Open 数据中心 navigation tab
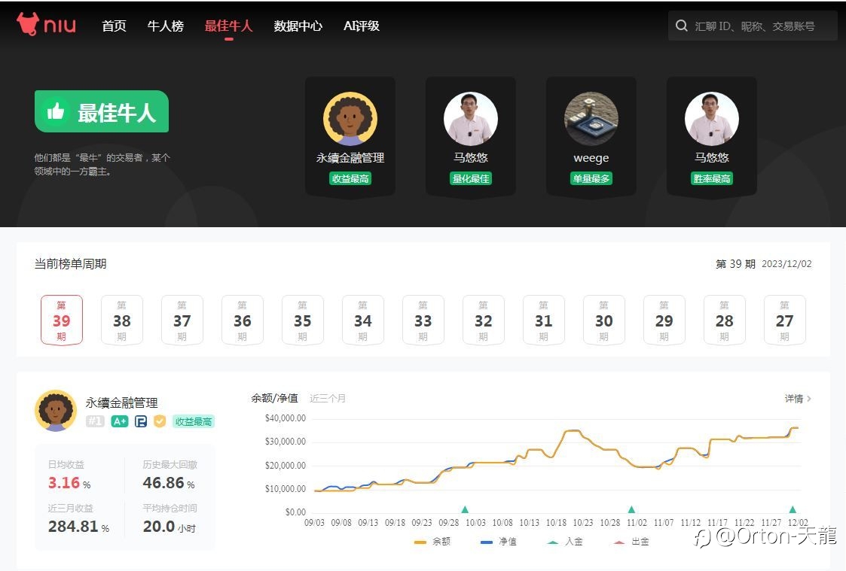Image resolution: width=846 pixels, height=571 pixels. [298, 26]
